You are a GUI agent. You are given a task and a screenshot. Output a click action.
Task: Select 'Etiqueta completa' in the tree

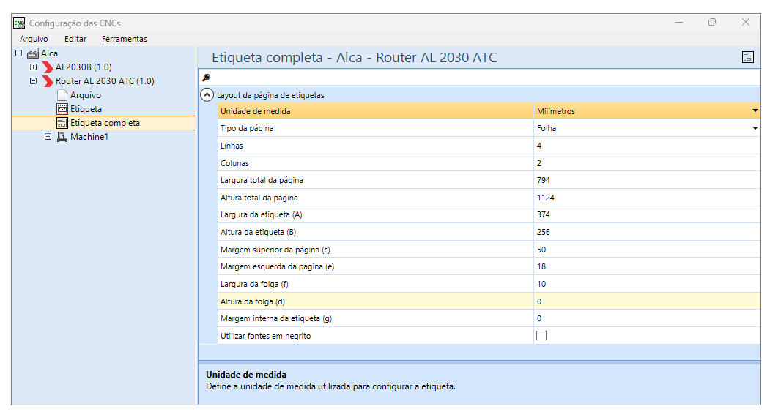(105, 123)
